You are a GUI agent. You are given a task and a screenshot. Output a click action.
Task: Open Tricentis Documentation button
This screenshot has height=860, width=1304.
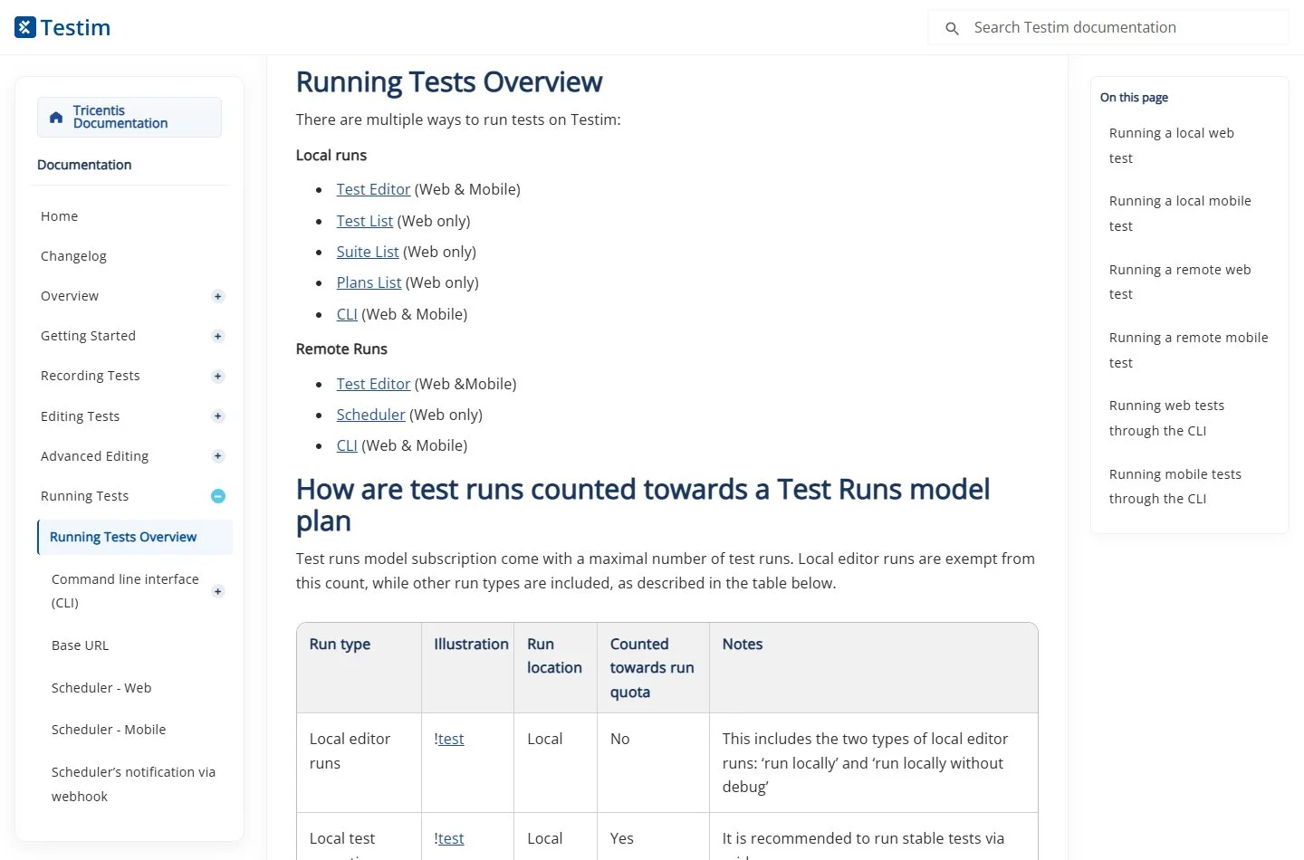pos(129,118)
